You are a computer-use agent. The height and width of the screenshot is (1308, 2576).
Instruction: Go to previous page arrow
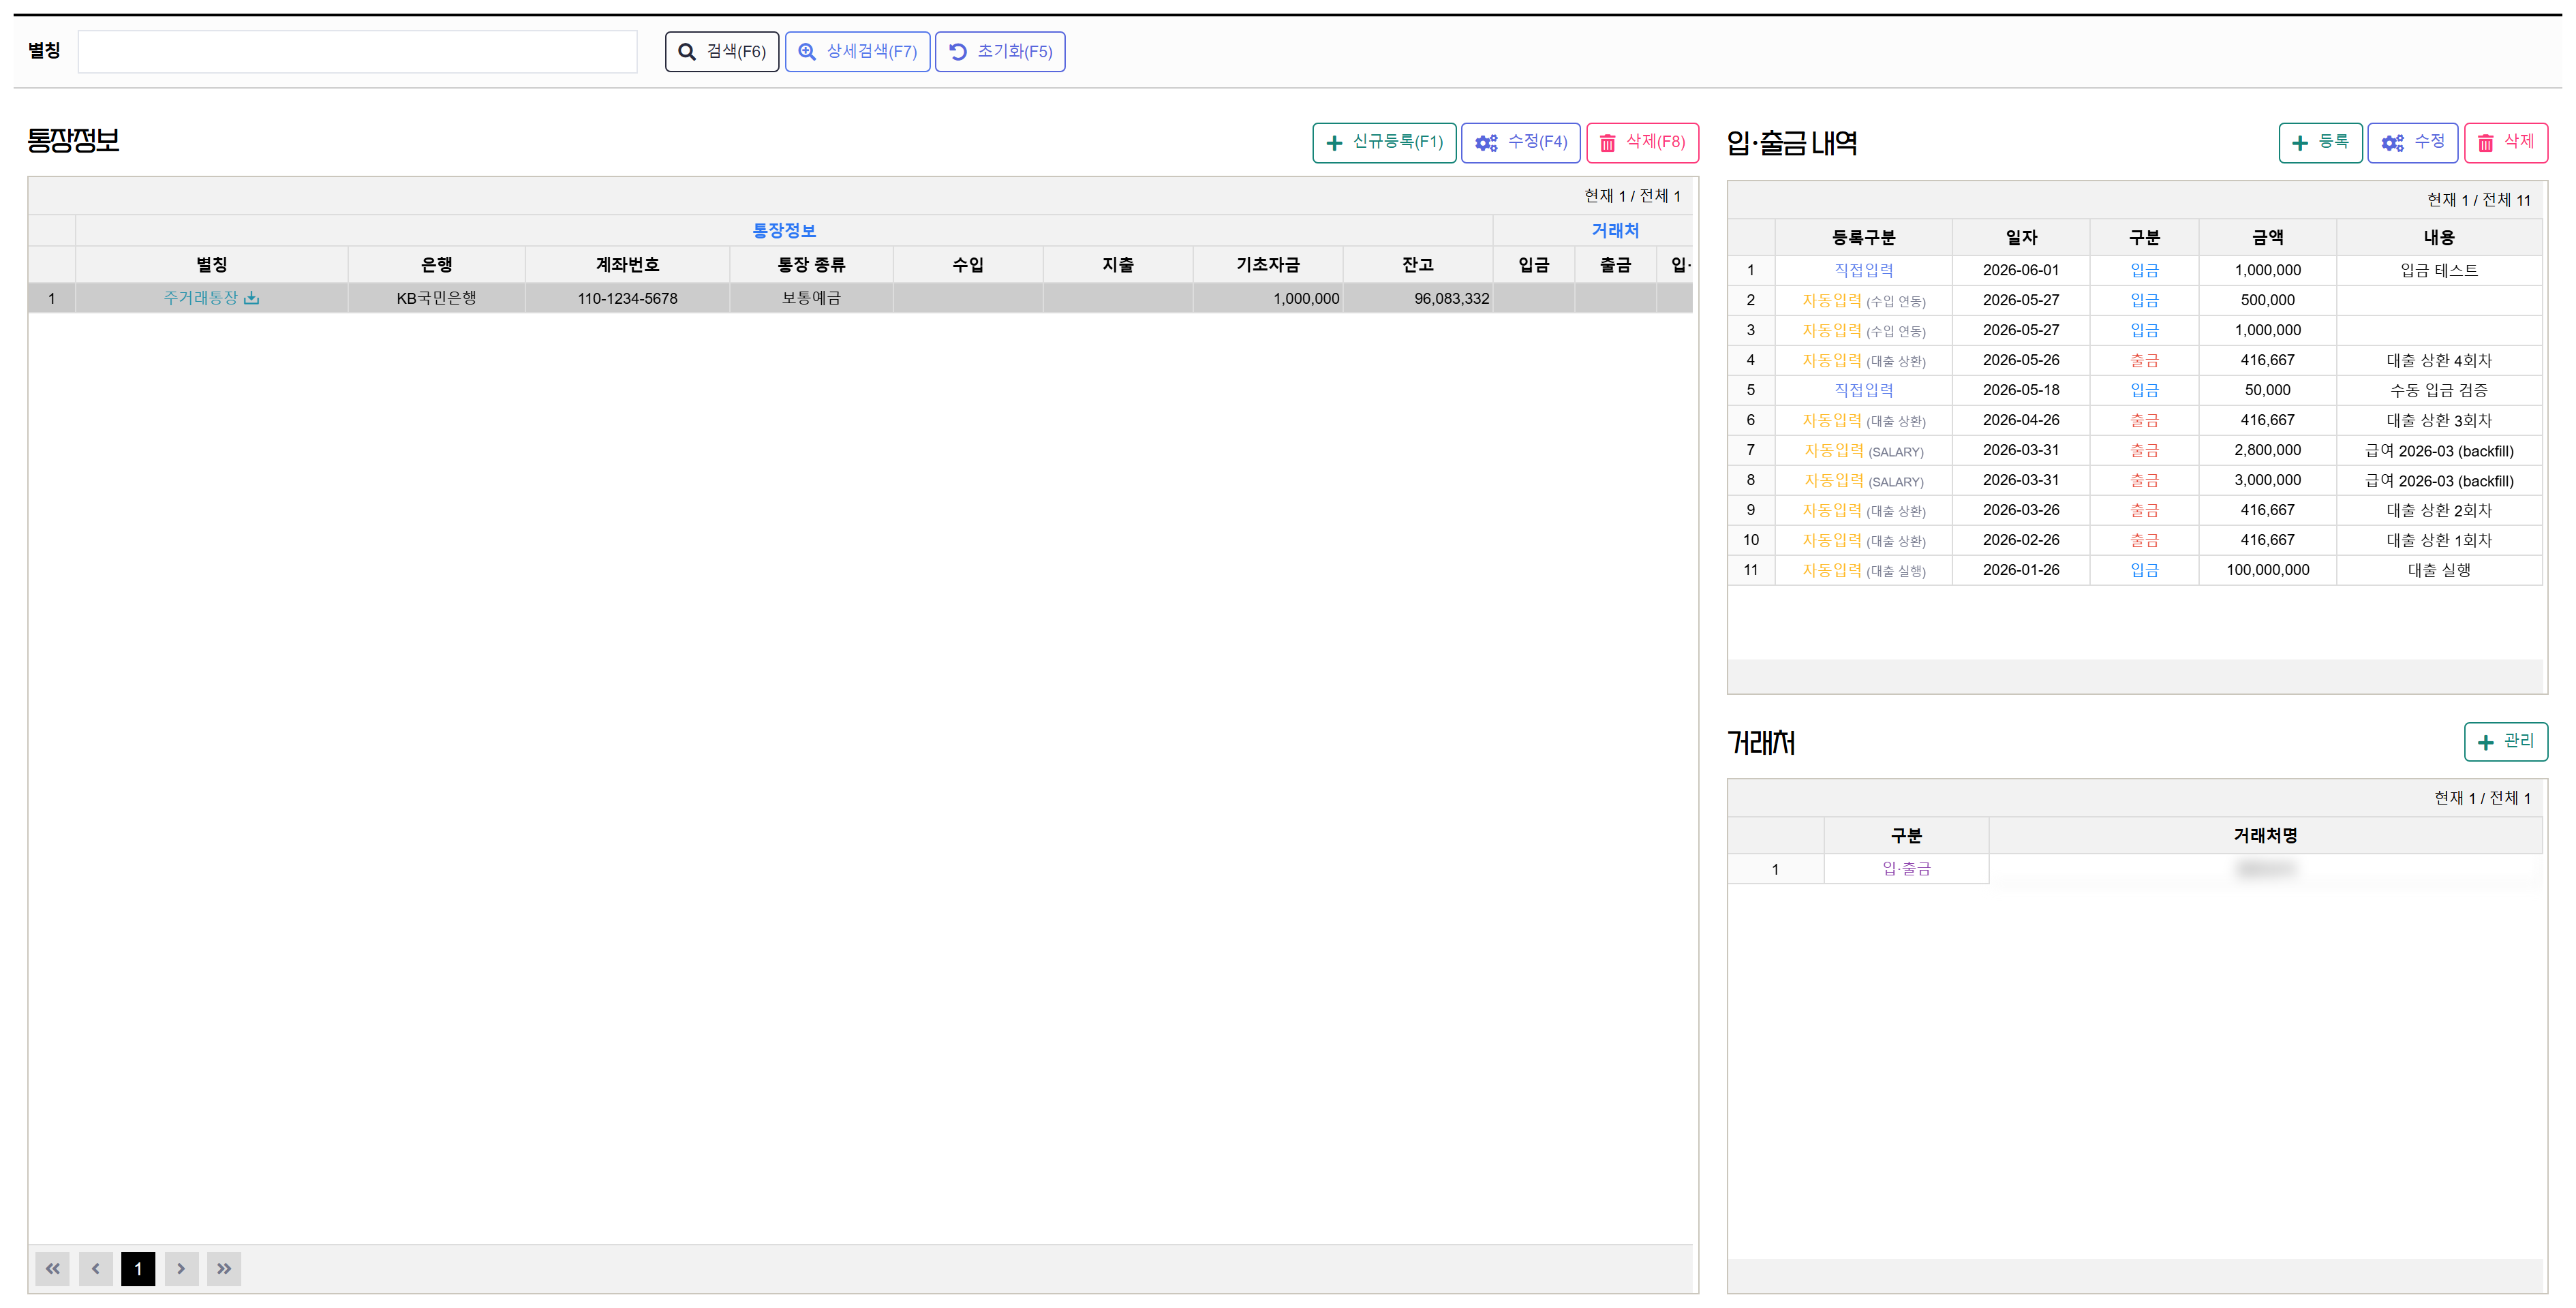click(x=96, y=1268)
